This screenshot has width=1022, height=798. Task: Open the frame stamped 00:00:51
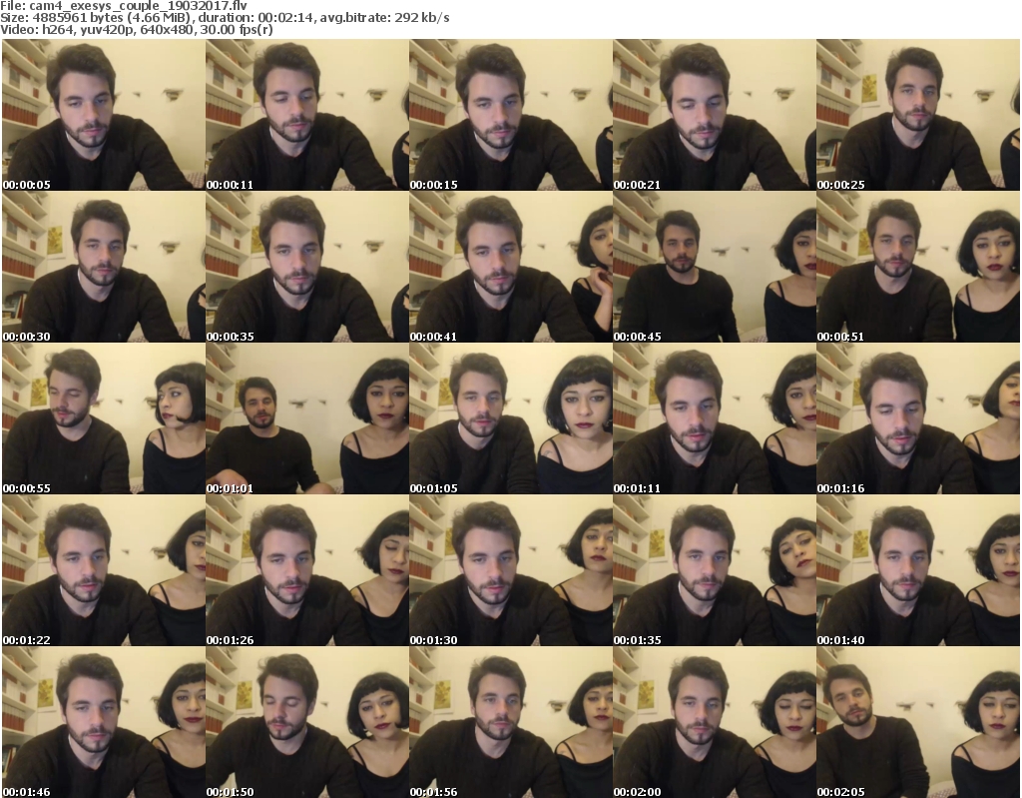[x=918, y=267]
